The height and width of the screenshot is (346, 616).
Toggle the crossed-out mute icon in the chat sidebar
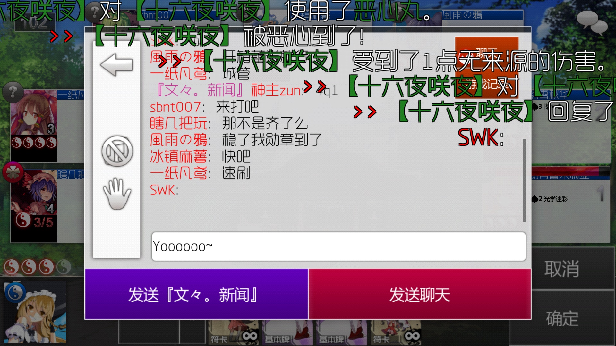click(x=117, y=151)
